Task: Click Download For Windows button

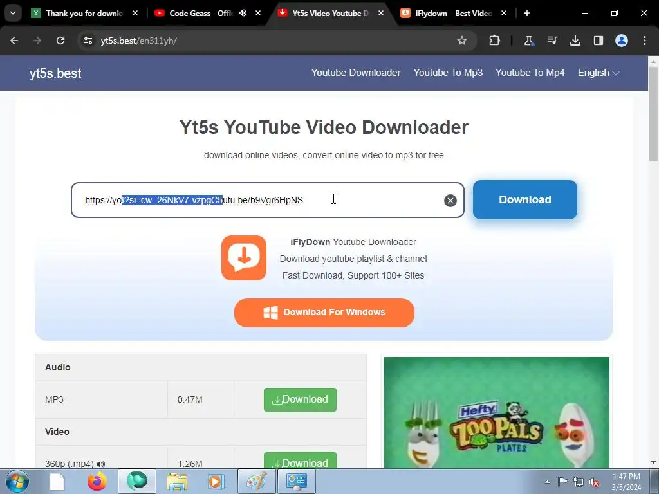Action: pos(324,313)
